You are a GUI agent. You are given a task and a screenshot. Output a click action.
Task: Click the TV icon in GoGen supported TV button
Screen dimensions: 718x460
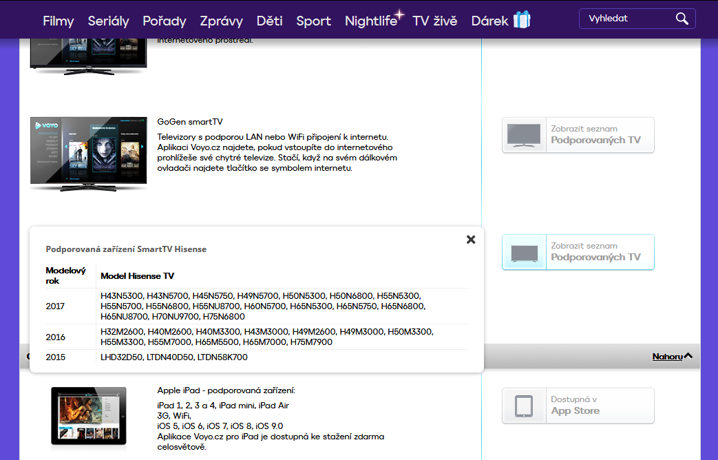click(x=524, y=135)
